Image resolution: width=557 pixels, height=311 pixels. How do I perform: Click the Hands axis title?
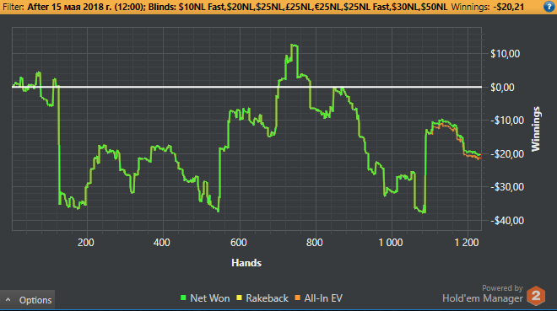point(246,263)
